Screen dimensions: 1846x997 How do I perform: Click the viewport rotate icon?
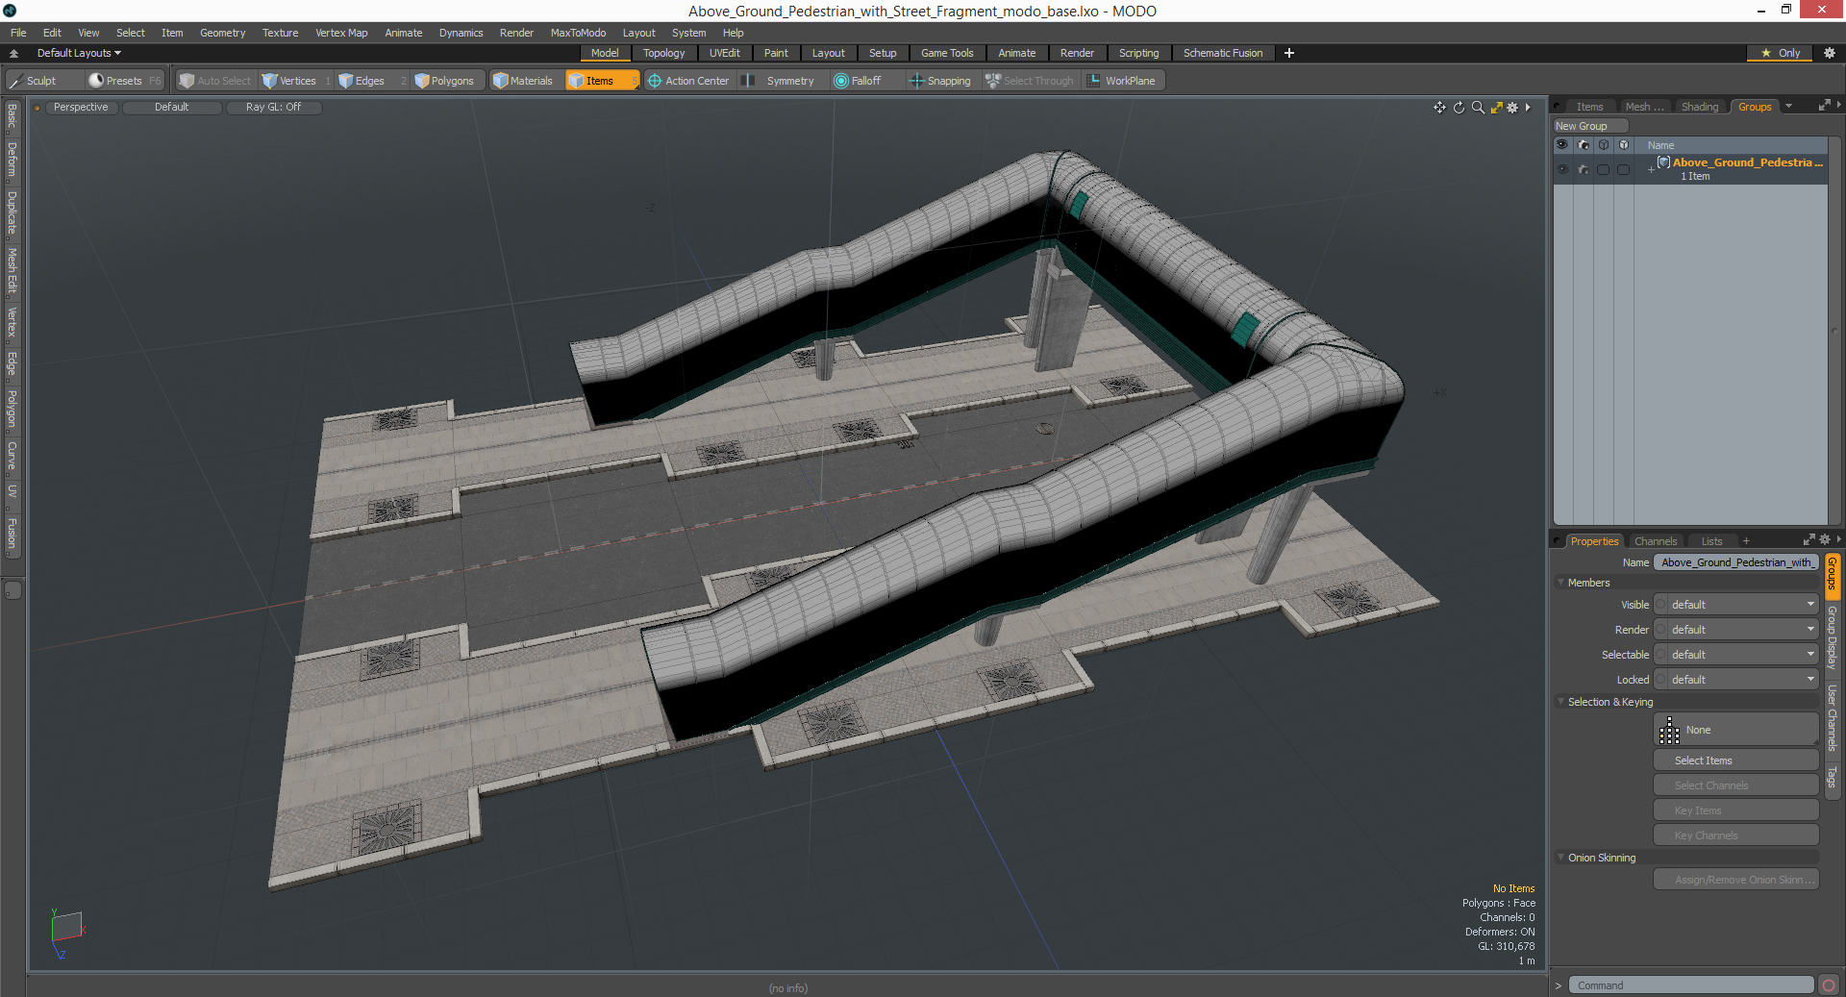(1459, 108)
